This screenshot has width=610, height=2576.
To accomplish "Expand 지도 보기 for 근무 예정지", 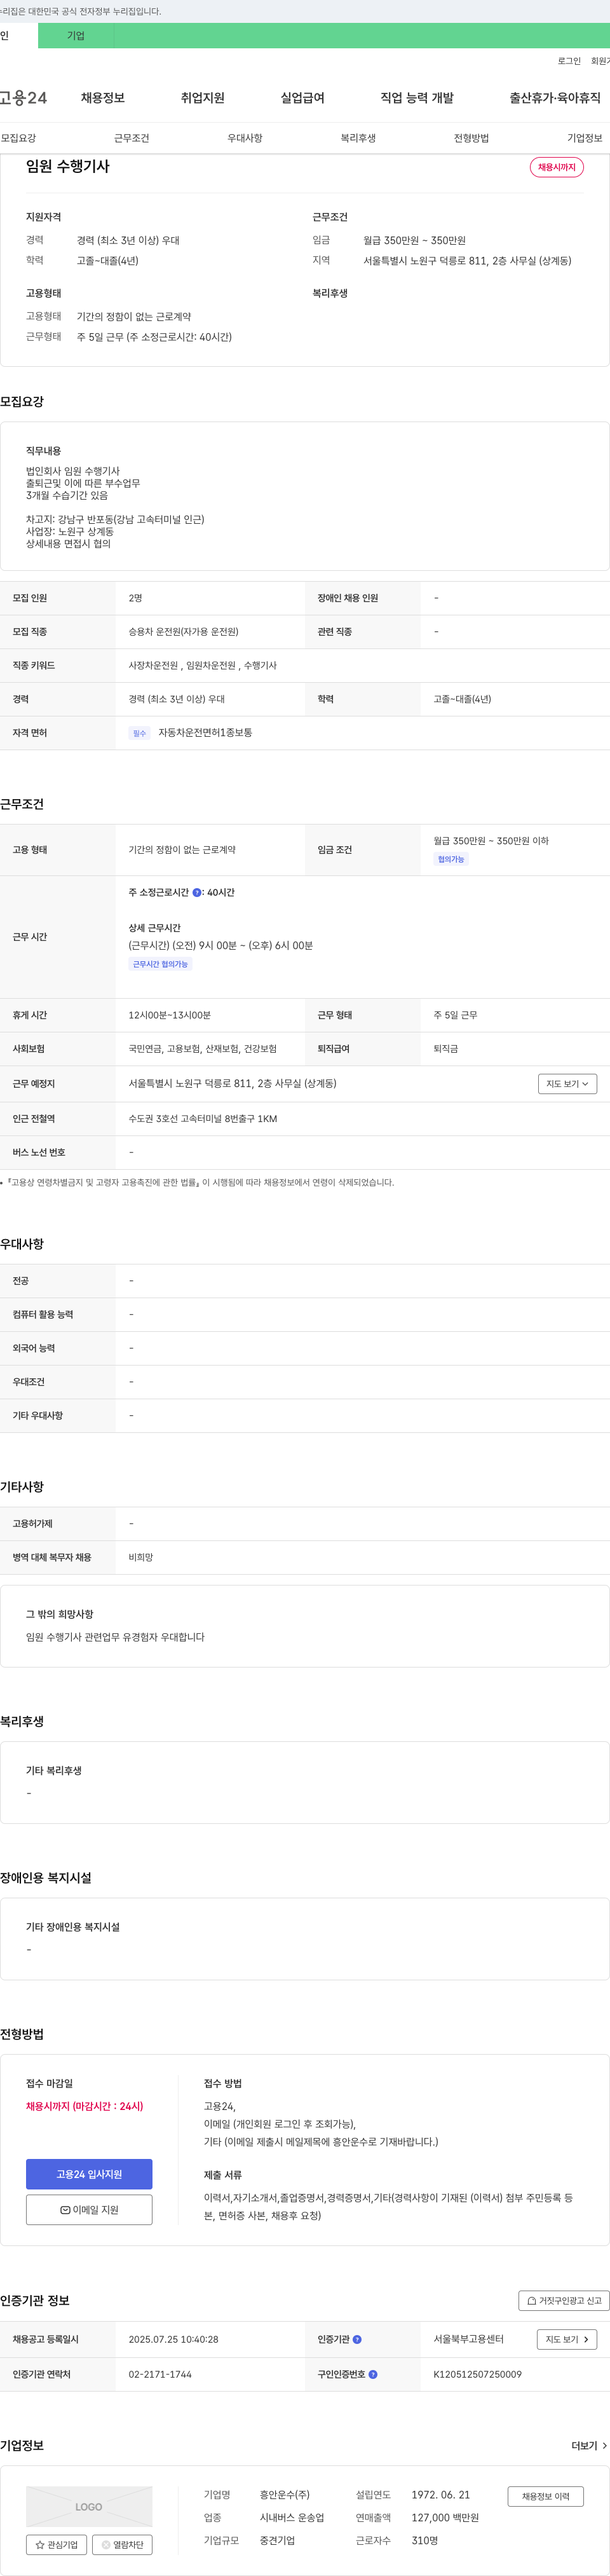I will [567, 1083].
